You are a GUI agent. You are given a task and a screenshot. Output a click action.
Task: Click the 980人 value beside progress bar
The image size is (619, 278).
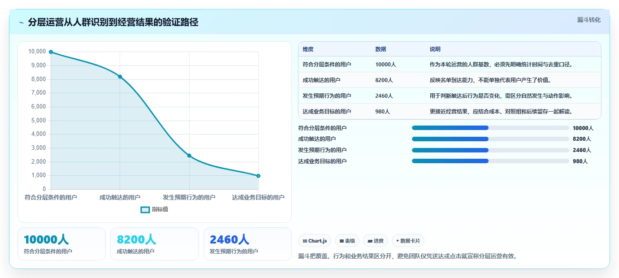pos(580,161)
